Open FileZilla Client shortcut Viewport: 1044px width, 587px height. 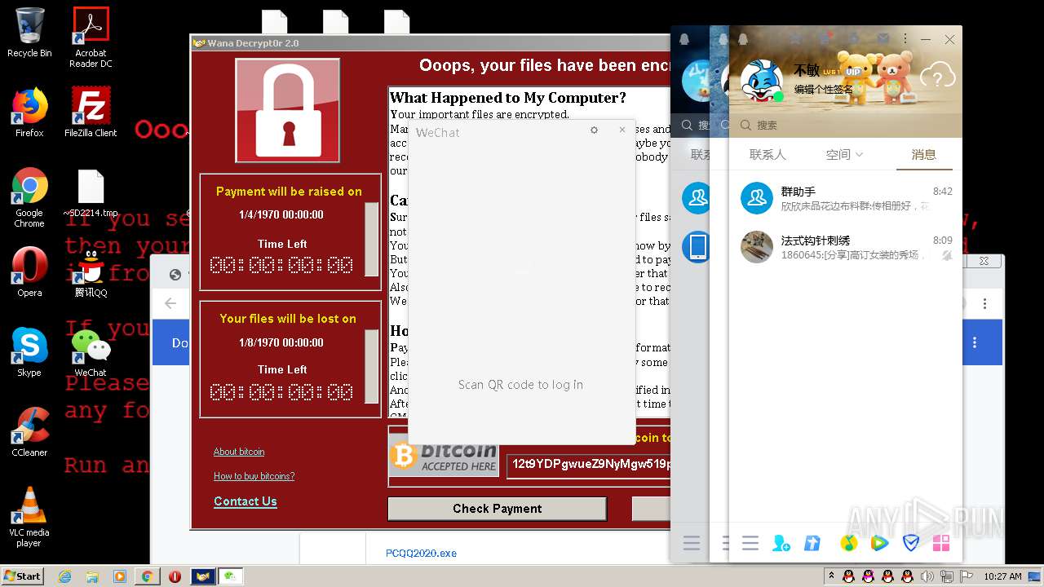point(91,113)
